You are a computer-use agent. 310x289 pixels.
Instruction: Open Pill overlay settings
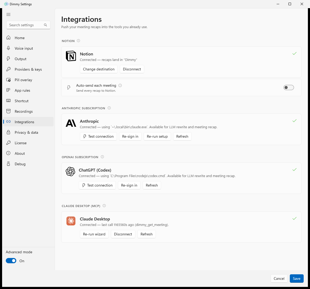coord(28,80)
